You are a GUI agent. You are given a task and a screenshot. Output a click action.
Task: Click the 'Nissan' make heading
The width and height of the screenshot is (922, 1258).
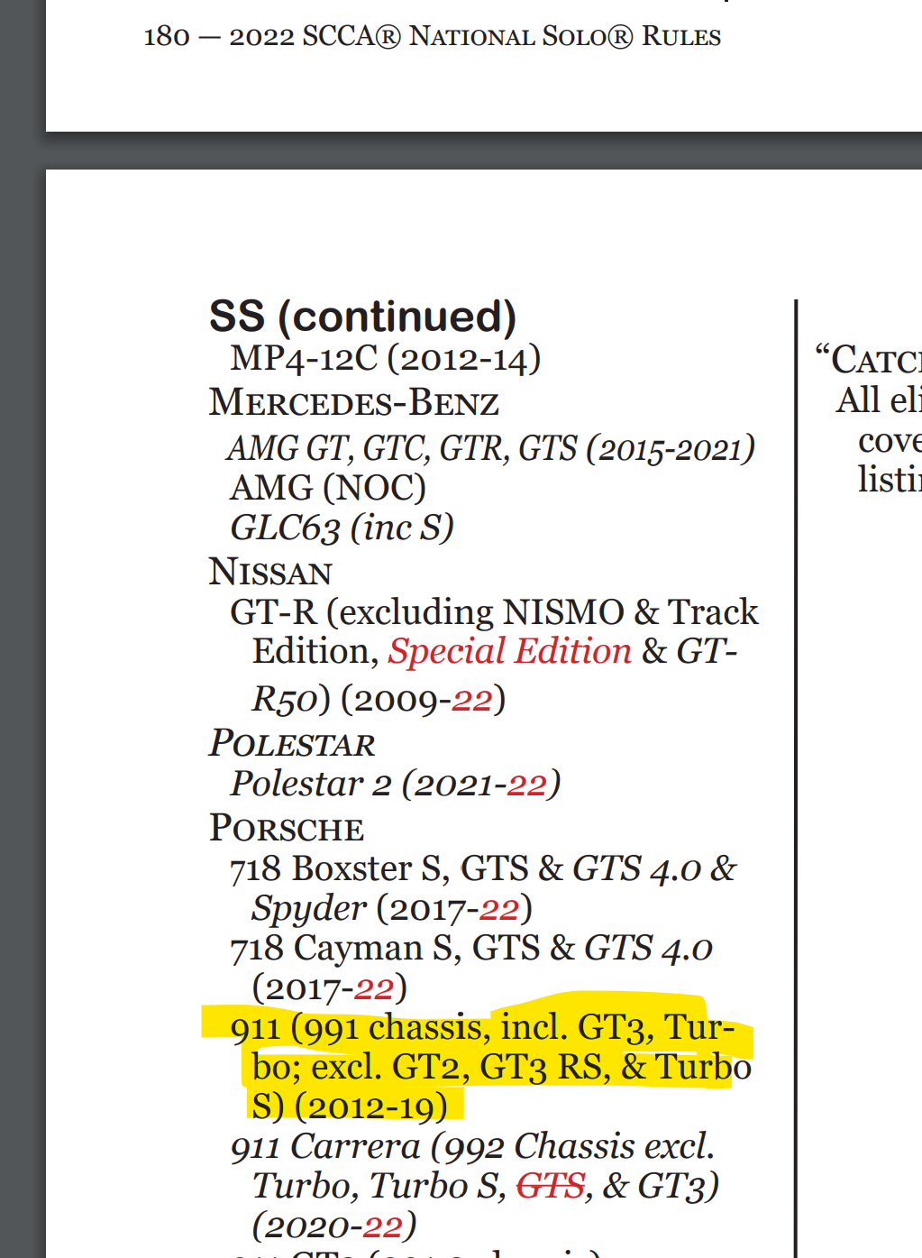coord(270,572)
